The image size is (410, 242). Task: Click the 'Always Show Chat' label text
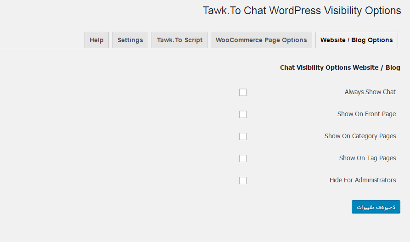click(x=370, y=92)
